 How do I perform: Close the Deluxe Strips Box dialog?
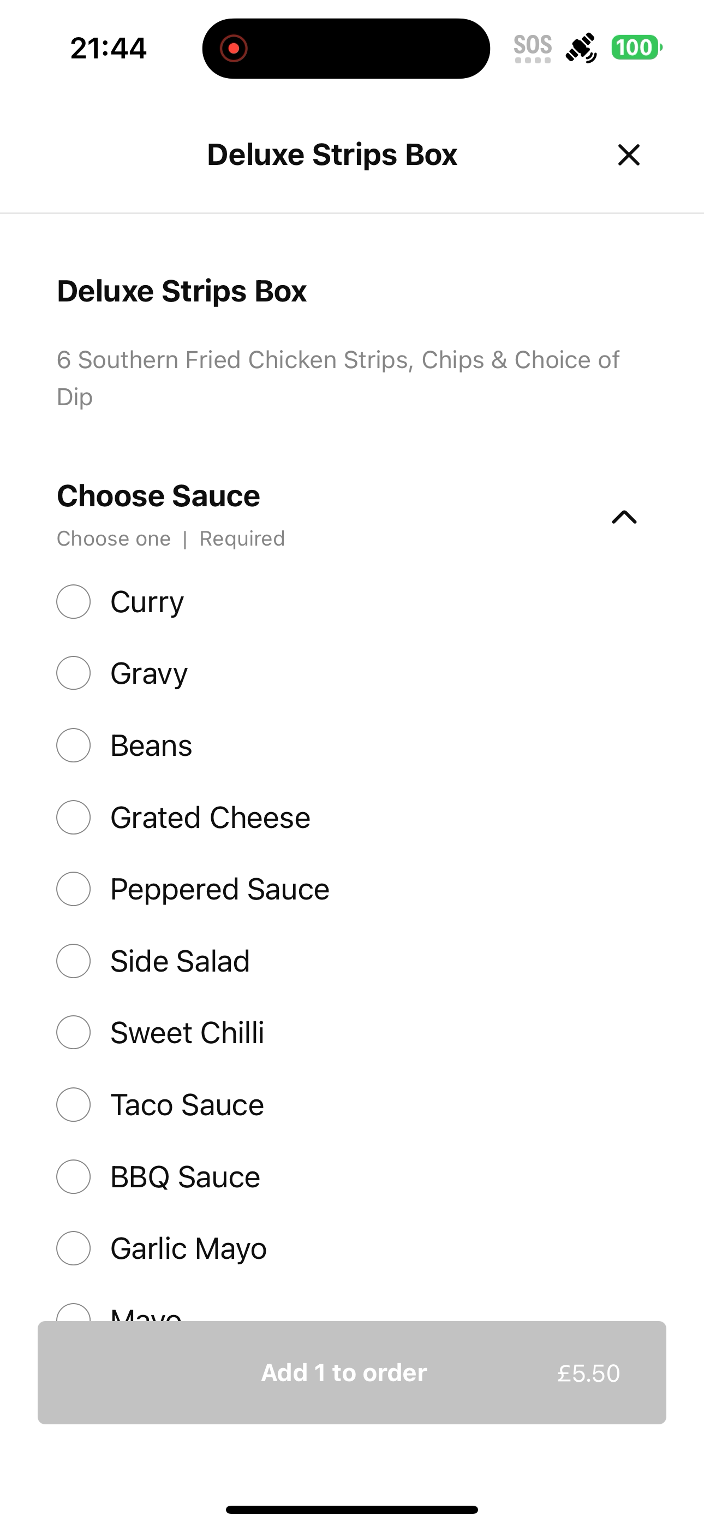pyautogui.click(x=628, y=155)
